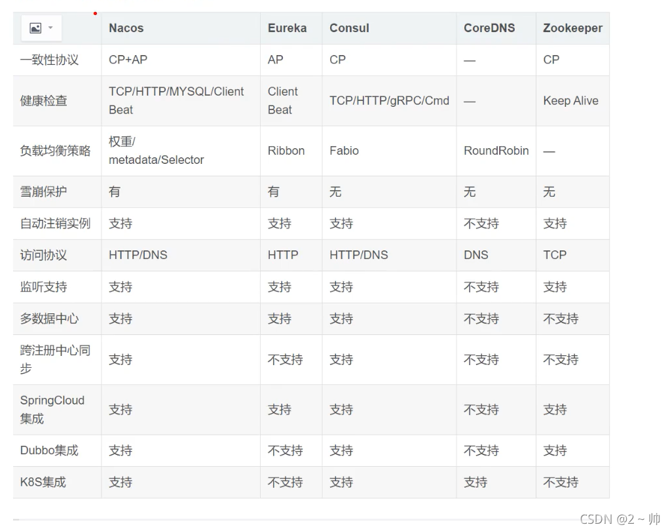Click the Fabio cell under Consul
This screenshot has width=670, height=531.
[x=344, y=151]
